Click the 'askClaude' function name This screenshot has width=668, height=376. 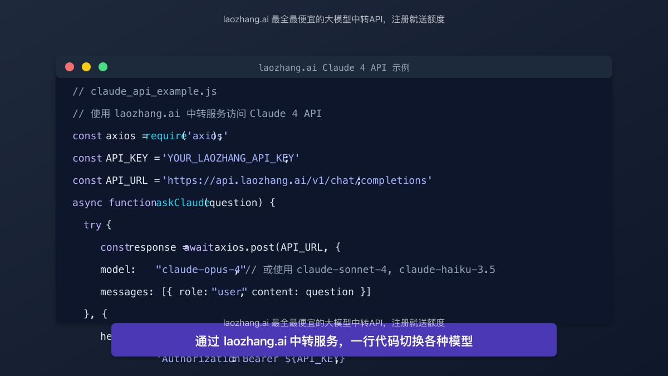point(183,203)
